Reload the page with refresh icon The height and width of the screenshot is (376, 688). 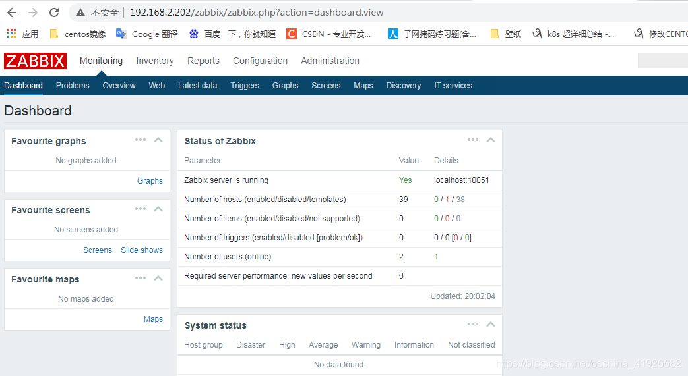(54, 13)
